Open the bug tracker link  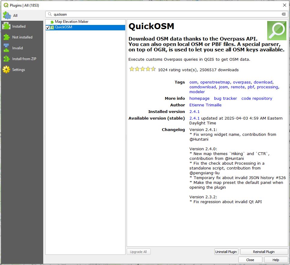[225, 99]
